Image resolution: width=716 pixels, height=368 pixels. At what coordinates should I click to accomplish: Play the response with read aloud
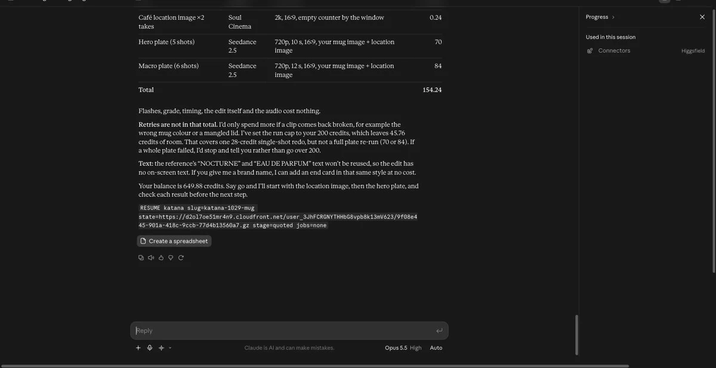point(151,258)
